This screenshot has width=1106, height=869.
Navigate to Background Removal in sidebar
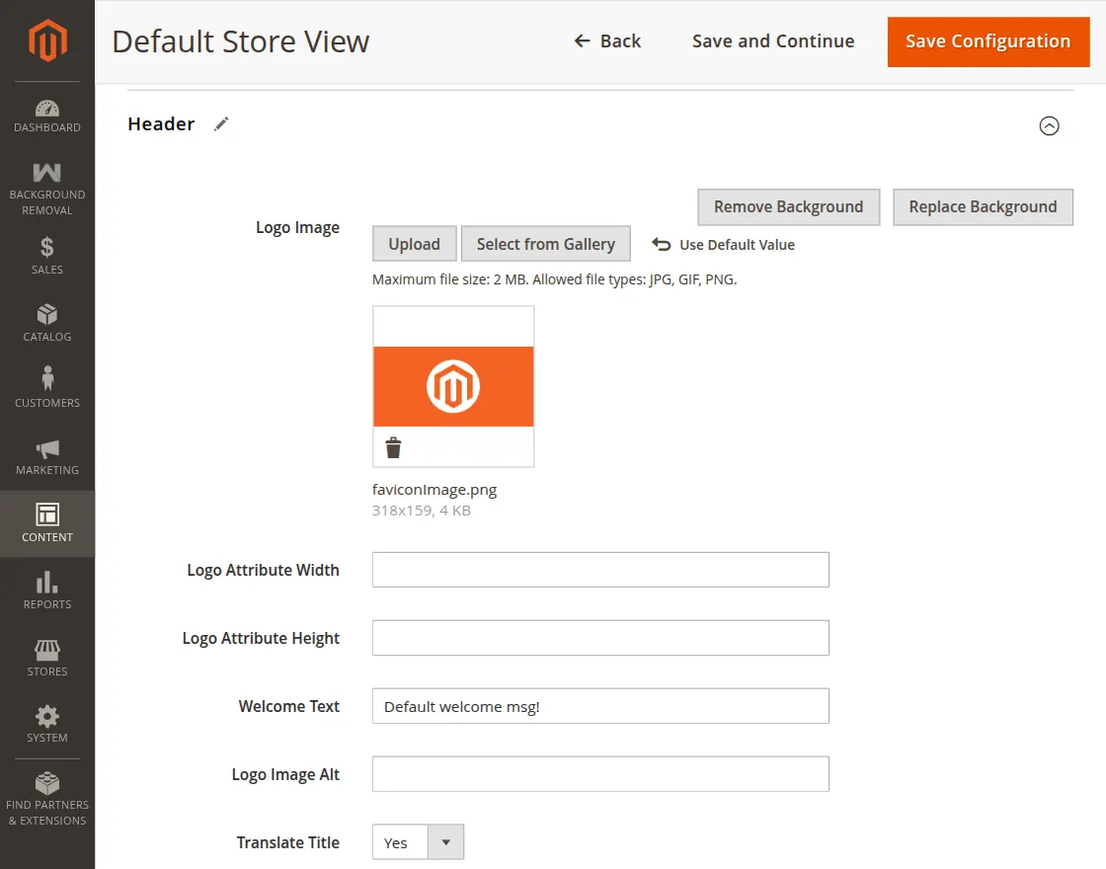(46, 181)
